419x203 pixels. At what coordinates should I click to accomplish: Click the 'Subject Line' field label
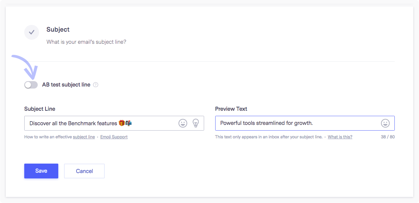click(40, 109)
